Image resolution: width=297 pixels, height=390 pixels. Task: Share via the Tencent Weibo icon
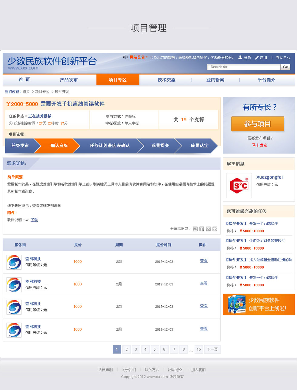click(208, 229)
